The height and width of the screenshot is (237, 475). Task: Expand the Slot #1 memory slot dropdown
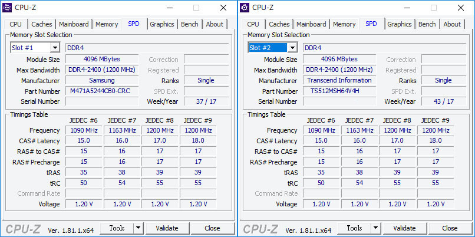point(55,48)
